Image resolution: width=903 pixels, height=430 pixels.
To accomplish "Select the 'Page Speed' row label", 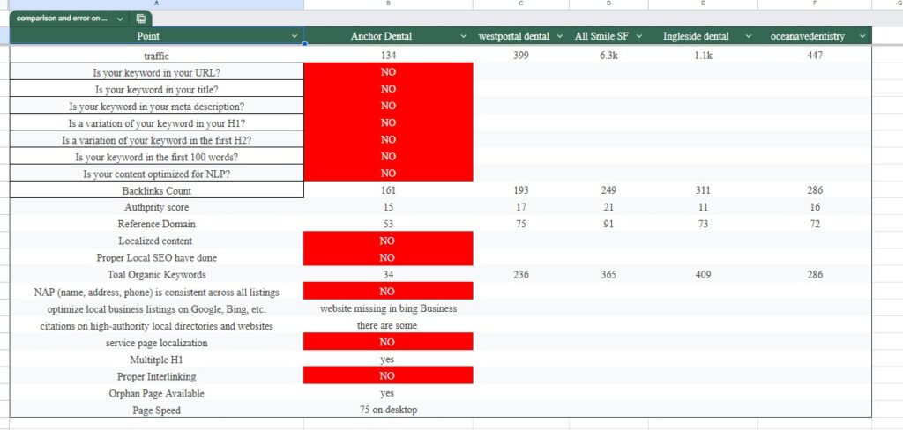I will pos(156,410).
